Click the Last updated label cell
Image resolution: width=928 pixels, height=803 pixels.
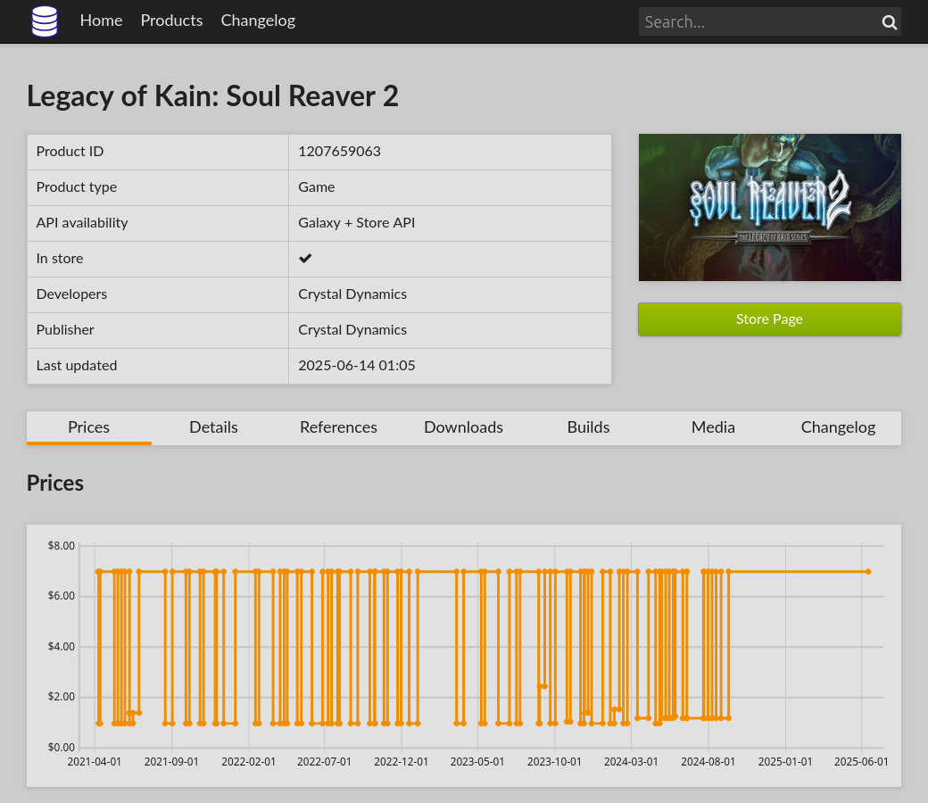coord(158,366)
